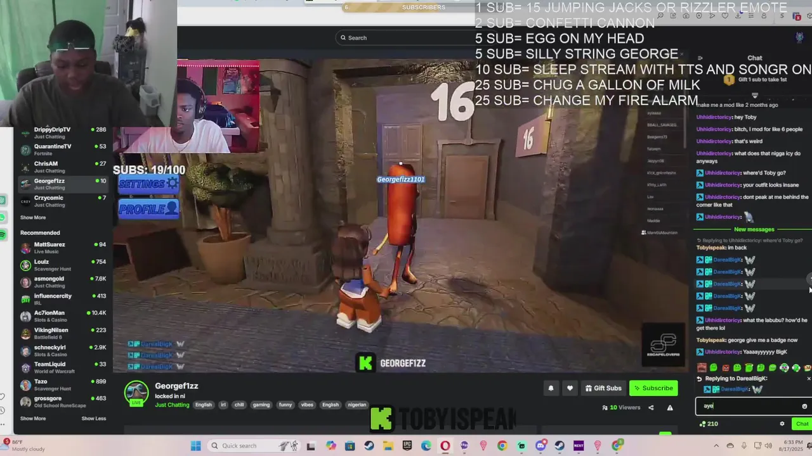Open grossgore recommended channel
The image size is (812, 456).
[63, 402]
